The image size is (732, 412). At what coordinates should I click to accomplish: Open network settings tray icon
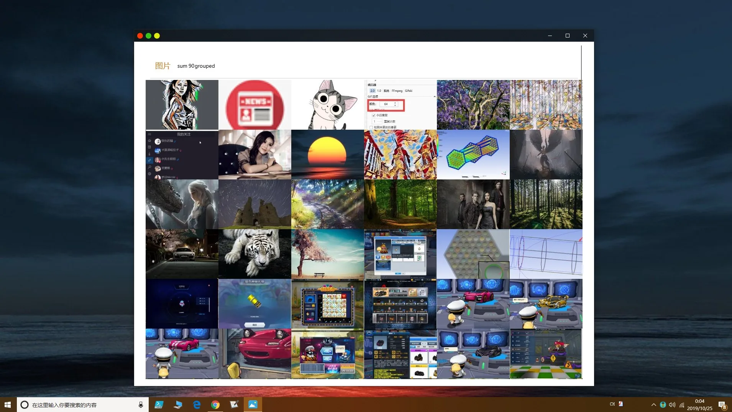(682, 405)
